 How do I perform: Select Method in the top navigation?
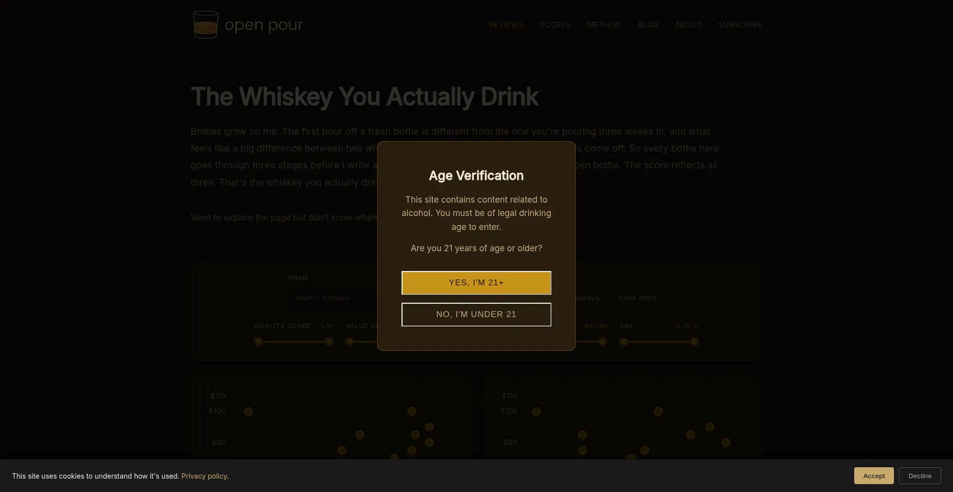pyautogui.click(x=604, y=25)
